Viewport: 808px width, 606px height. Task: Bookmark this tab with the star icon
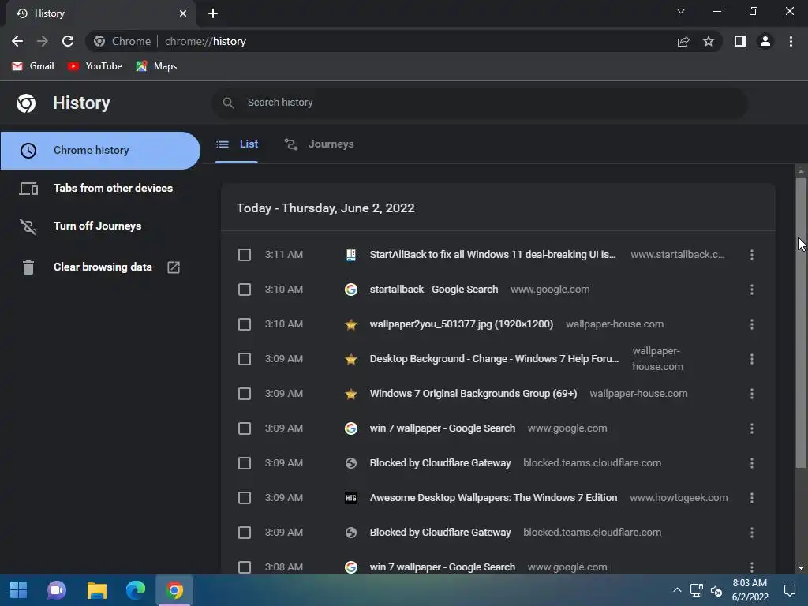tap(709, 41)
